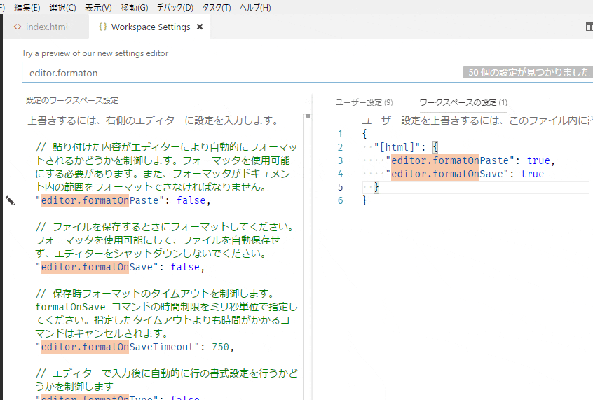The width and height of the screenshot is (593, 400).
Task: Click the comment about 貼り付けた内容 formatting
Action: pos(166,167)
